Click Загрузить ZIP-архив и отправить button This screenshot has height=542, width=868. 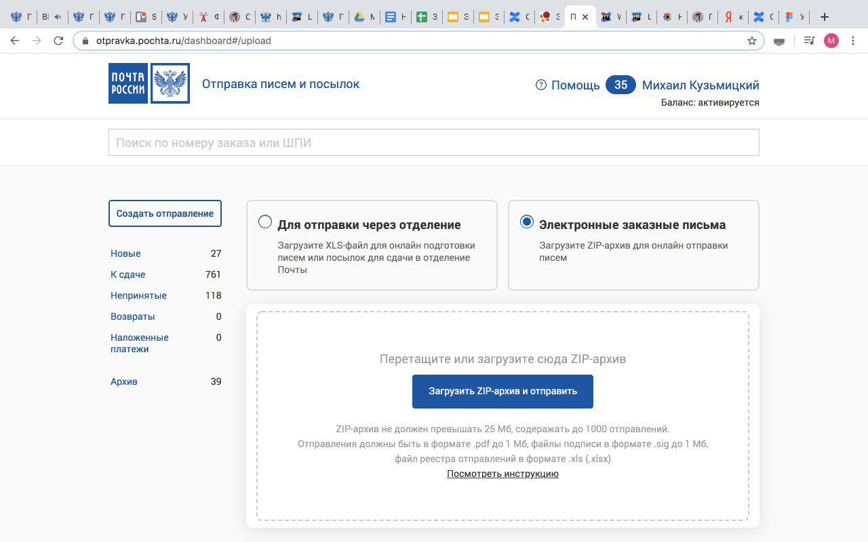click(x=502, y=392)
